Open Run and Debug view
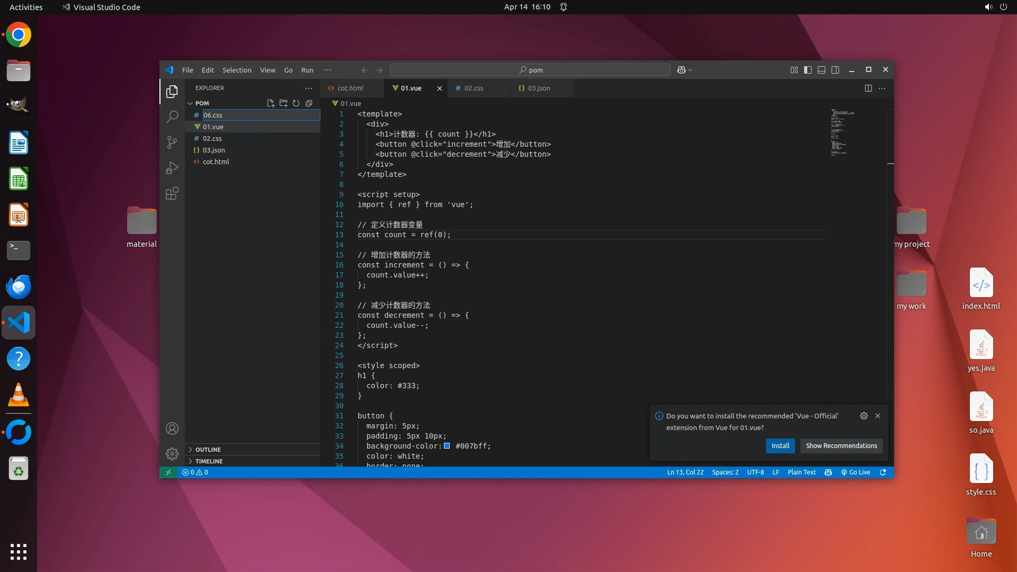Screen dimensions: 1017x572 (172, 168)
